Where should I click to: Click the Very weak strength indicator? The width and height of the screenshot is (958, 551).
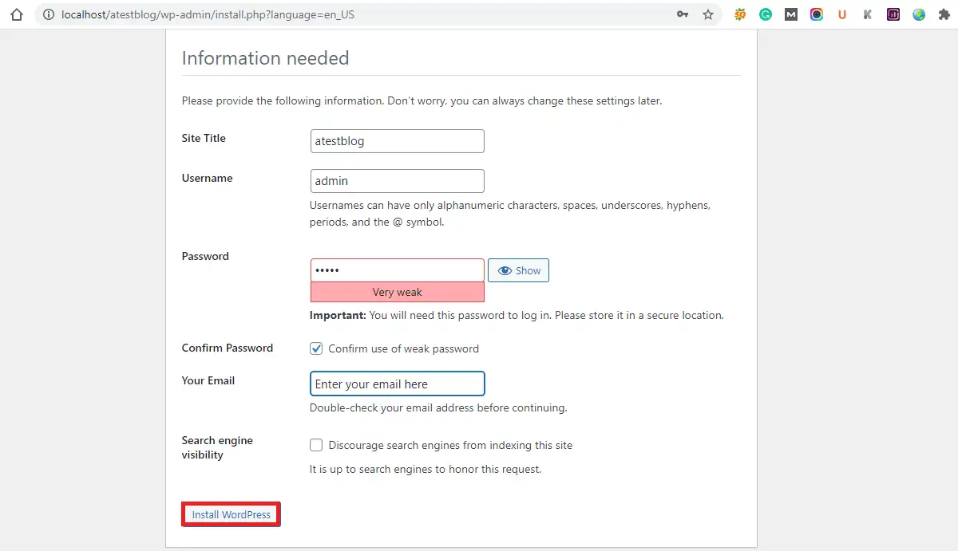(397, 292)
